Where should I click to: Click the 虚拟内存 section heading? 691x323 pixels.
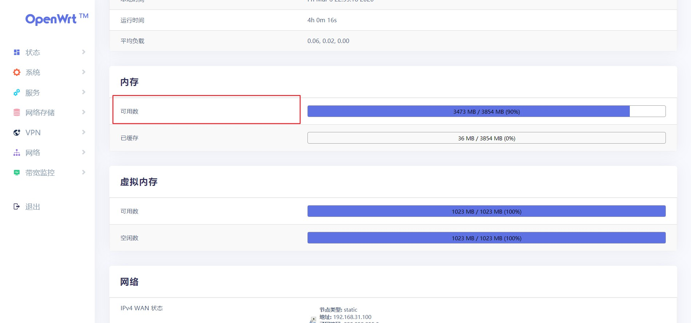[139, 182]
